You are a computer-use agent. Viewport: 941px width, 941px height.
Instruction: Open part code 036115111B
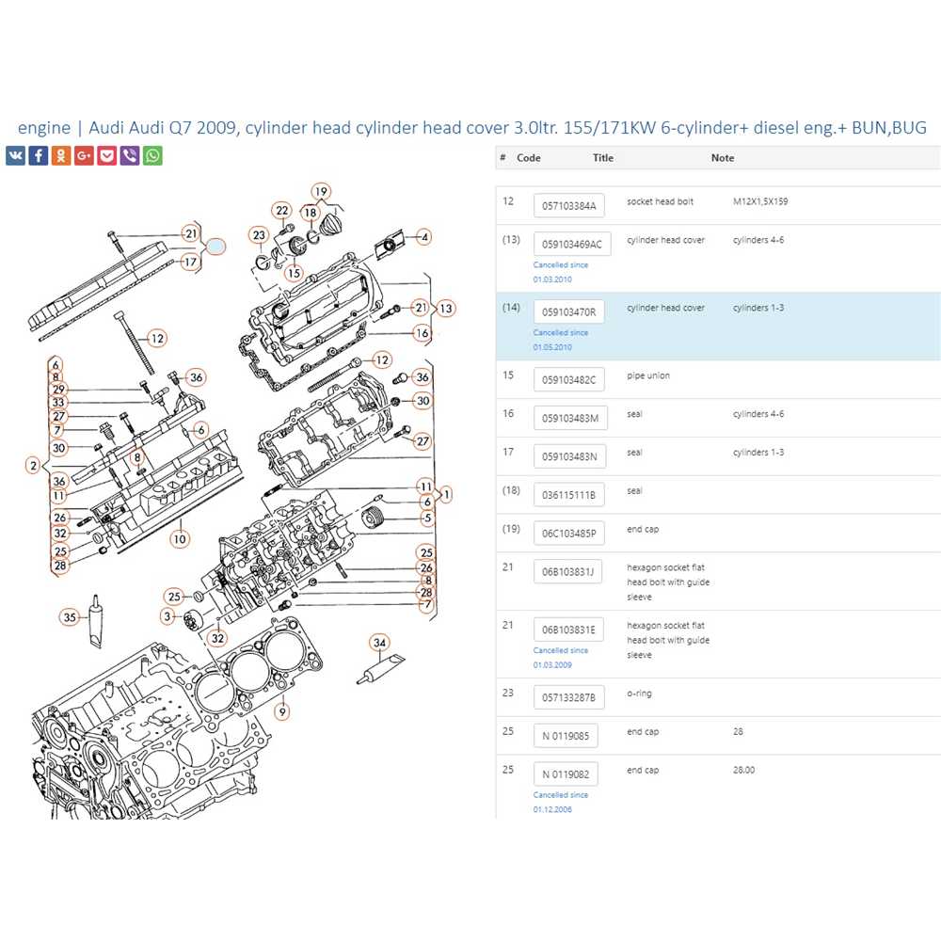[x=569, y=495]
